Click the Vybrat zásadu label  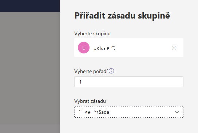[90, 101]
